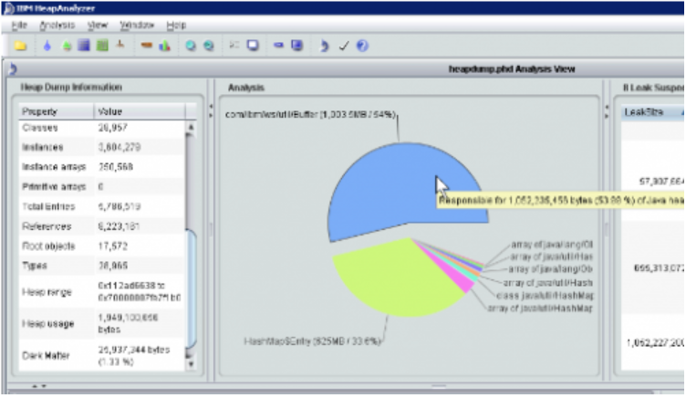686x398 pixels.
Task: Click the green tree view toolbar icon
Action: click(67, 46)
